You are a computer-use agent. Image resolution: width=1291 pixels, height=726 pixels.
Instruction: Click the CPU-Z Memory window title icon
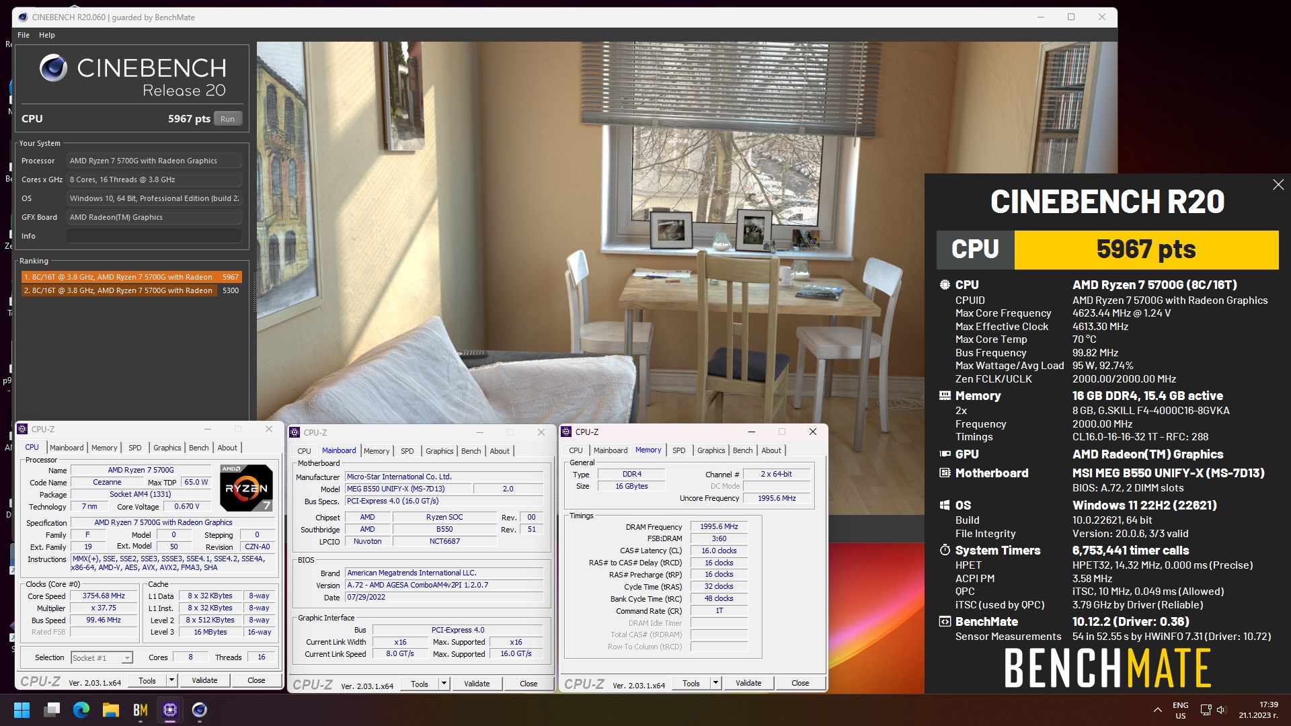(566, 432)
